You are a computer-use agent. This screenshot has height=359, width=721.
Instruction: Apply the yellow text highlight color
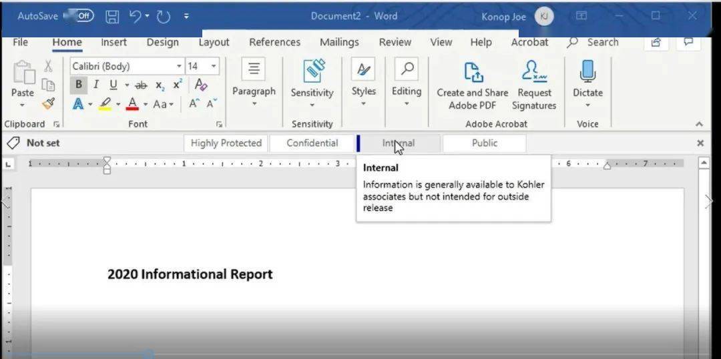click(x=105, y=104)
